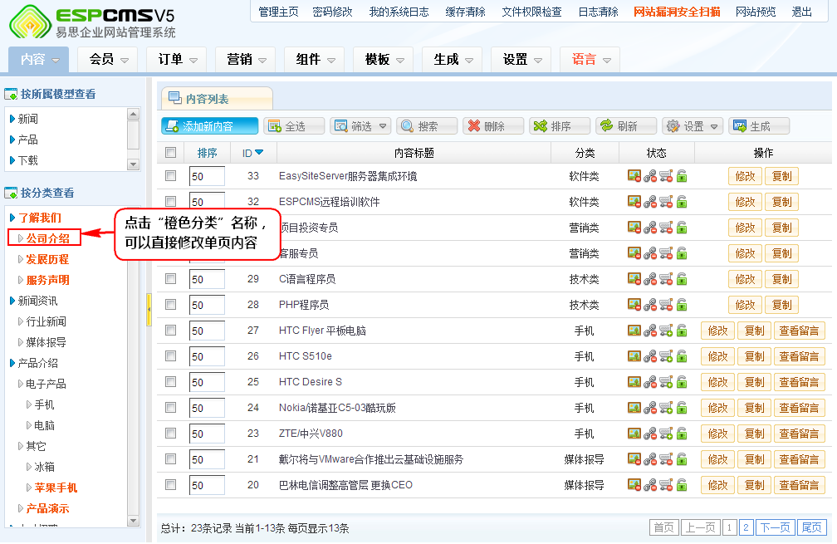The height and width of the screenshot is (544, 837).
Task: Collapse the 新闻资讯 category node
Action: pos(12,301)
